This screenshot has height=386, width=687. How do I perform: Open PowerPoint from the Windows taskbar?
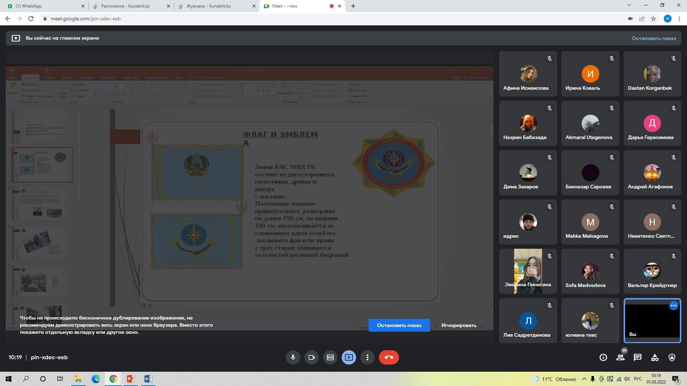coord(131,379)
